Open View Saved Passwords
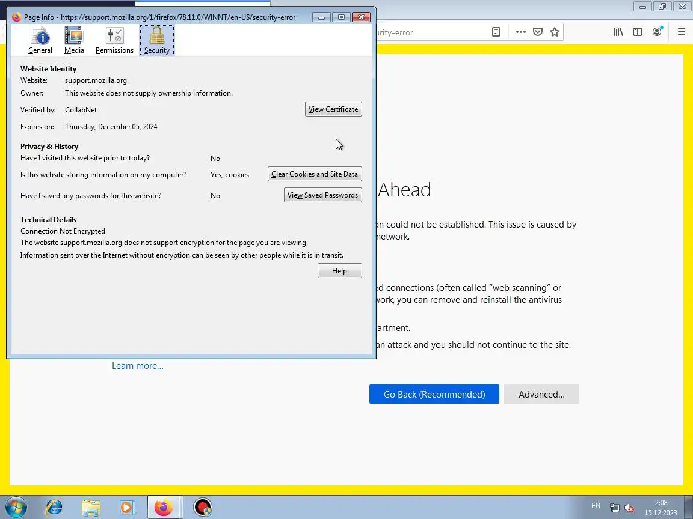The height and width of the screenshot is (519, 693). click(x=322, y=195)
